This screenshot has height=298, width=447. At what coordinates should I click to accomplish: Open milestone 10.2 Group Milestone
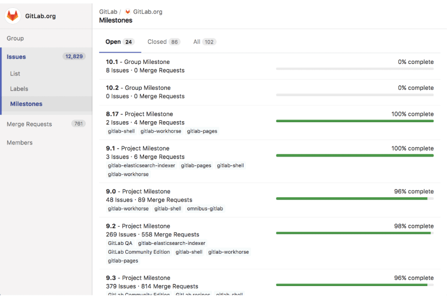(x=138, y=88)
